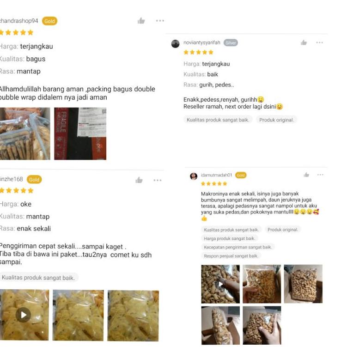Open chandrashop94's snack photo thumbnail
Viewport: 347px width, 347px height.
coord(25,134)
